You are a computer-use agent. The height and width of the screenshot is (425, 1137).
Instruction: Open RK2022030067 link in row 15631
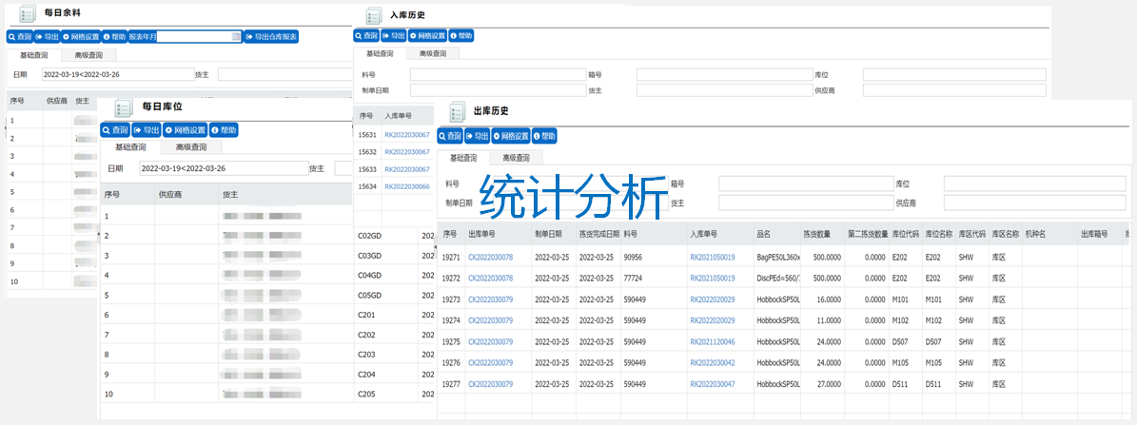pos(407,135)
